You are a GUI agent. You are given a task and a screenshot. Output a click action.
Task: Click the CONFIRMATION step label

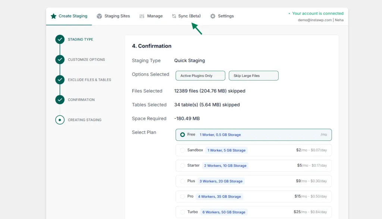click(81, 100)
